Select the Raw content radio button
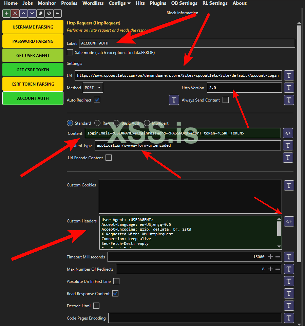This screenshot has height=326, width=305. click(97, 123)
